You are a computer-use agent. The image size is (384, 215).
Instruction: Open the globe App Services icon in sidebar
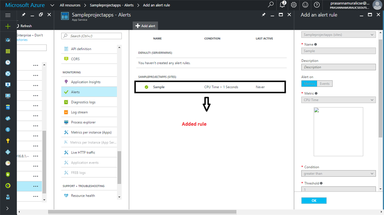pyautogui.click(x=8, y=74)
